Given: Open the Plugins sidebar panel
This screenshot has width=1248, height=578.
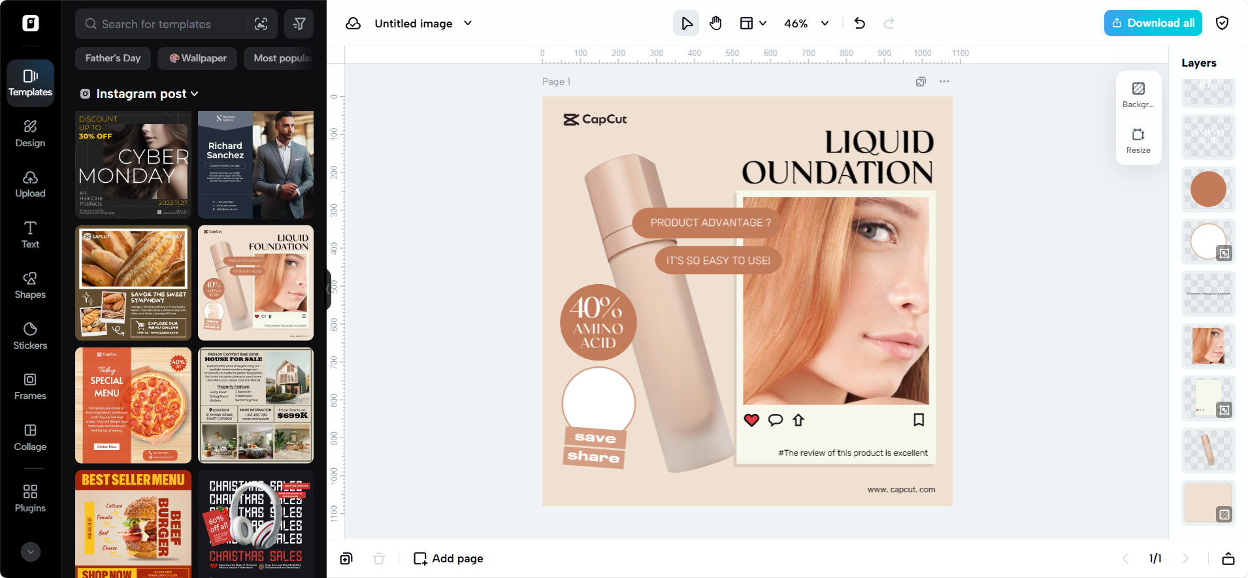Looking at the screenshot, I should (x=30, y=498).
